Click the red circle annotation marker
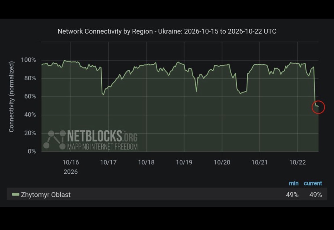Image resolution: width=334 pixels, height=230 pixels. [x=318, y=107]
